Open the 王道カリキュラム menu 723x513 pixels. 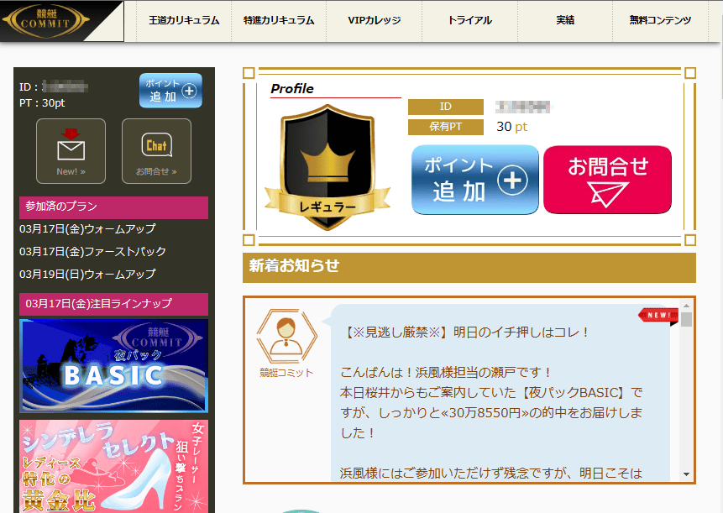pos(184,21)
